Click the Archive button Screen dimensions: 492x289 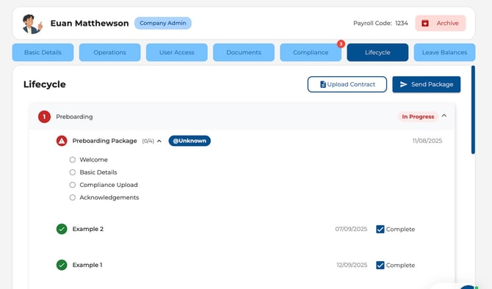(441, 23)
